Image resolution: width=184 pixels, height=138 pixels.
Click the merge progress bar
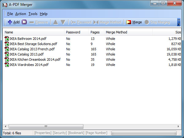tap(144, 133)
